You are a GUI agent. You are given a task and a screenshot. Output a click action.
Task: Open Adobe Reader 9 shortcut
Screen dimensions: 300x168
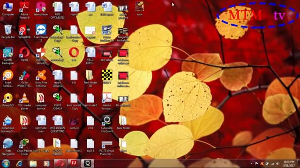(24, 10)
